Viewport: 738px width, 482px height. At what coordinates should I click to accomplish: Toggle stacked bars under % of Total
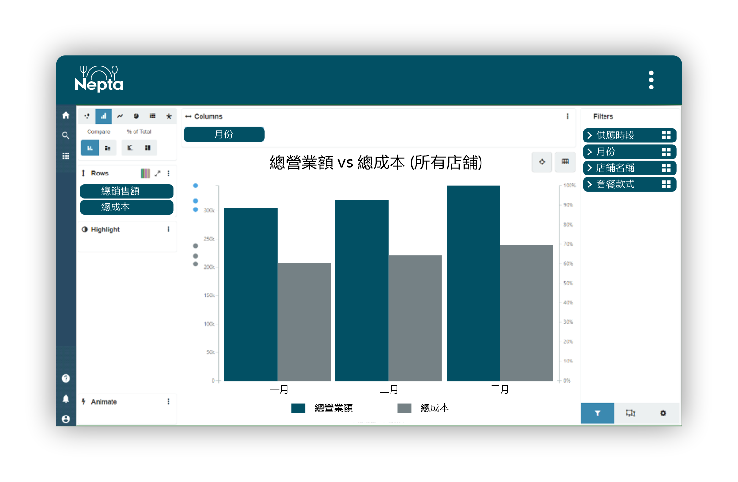click(x=148, y=148)
